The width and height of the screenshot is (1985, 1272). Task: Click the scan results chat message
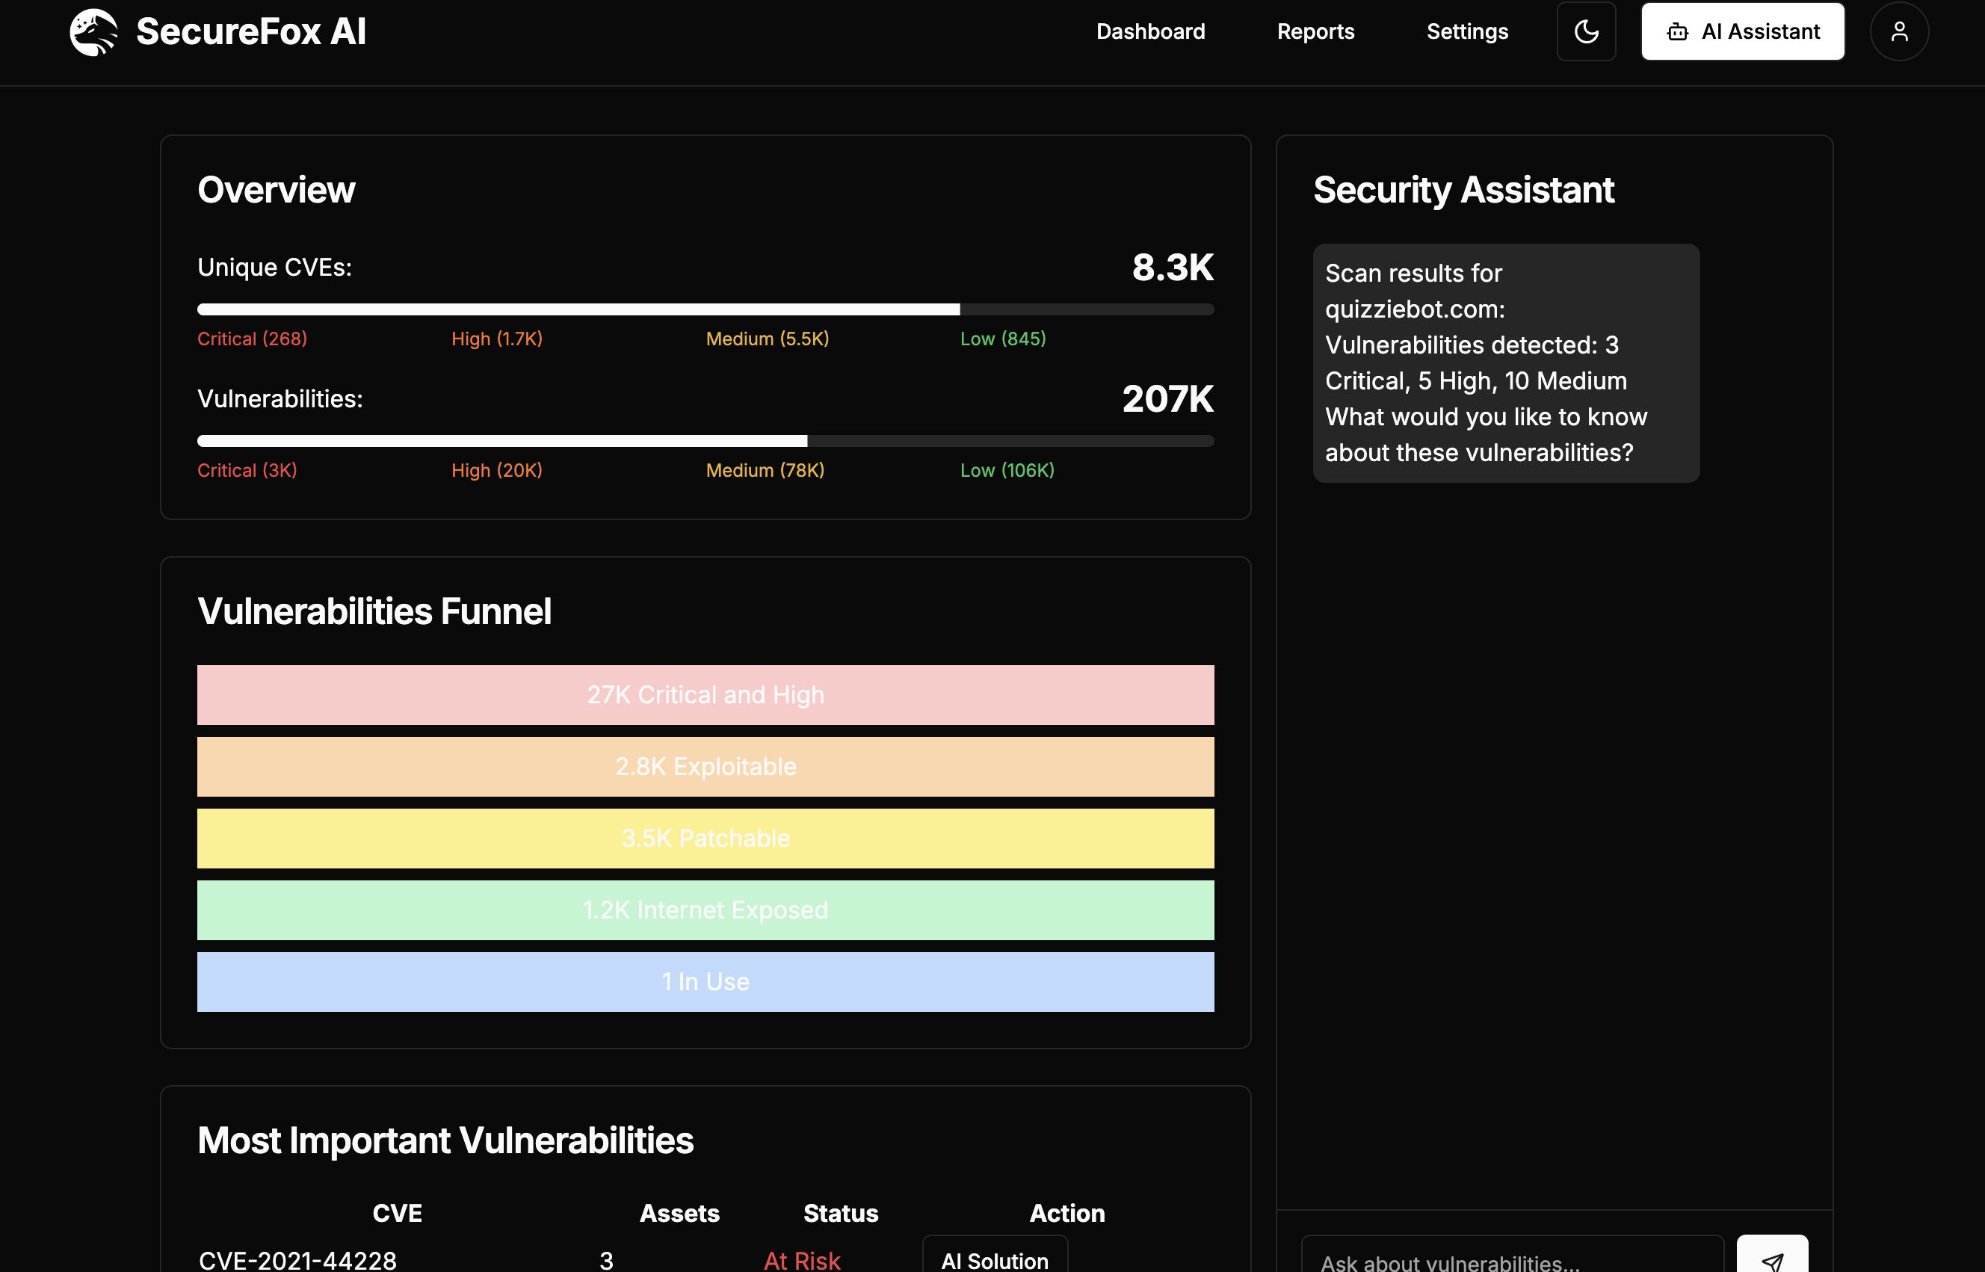pyautogui.click(x=1505, y=362)
